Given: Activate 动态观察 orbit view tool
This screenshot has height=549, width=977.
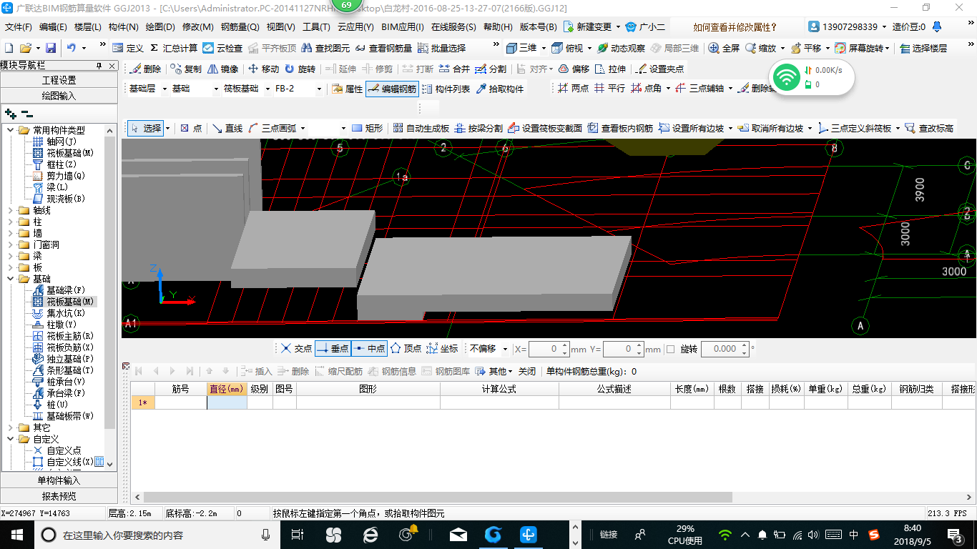Looking at the screenshot, I should click(621, 48).
